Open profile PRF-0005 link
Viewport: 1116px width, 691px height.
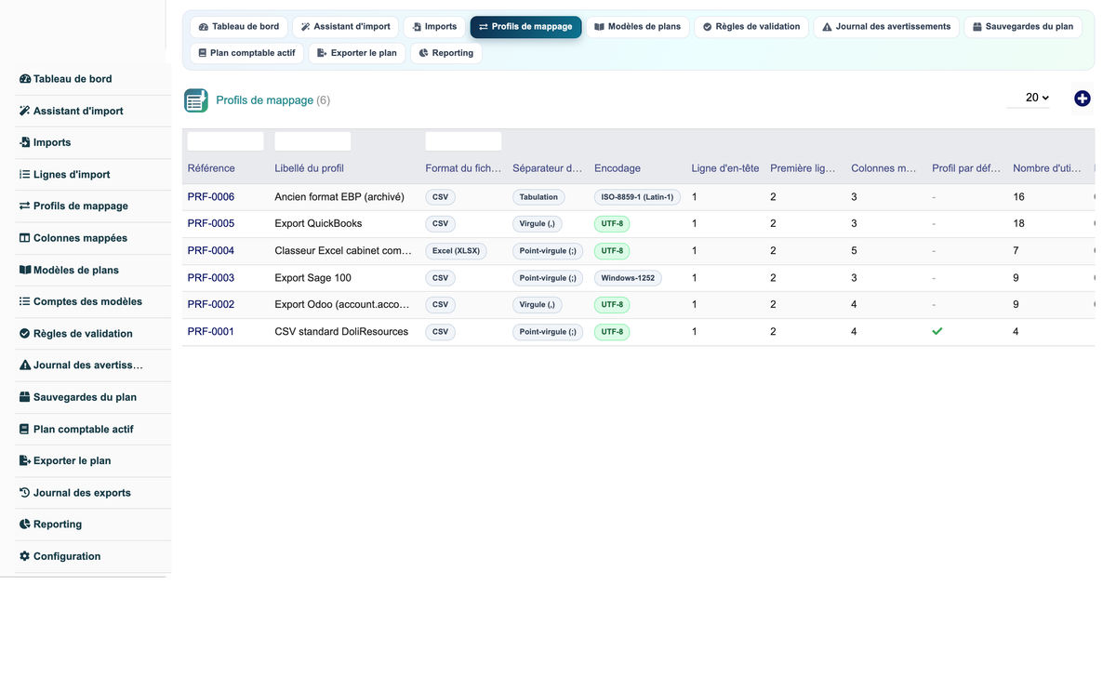(211, 223)
